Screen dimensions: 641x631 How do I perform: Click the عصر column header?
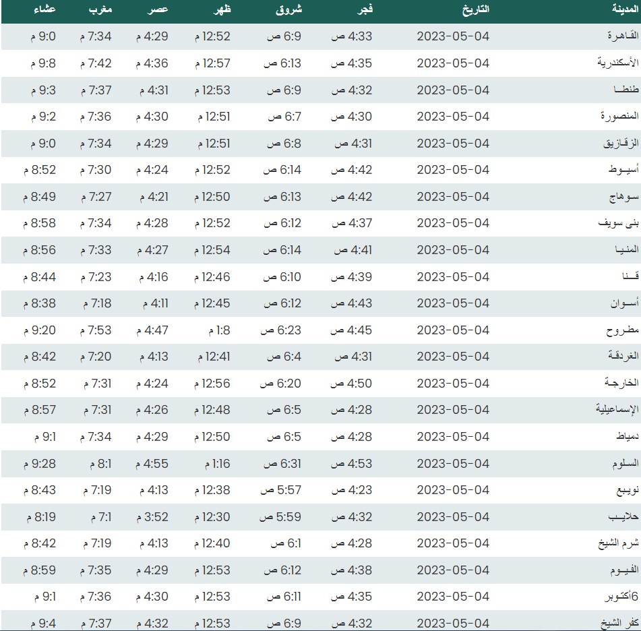[x=158, y=10]
